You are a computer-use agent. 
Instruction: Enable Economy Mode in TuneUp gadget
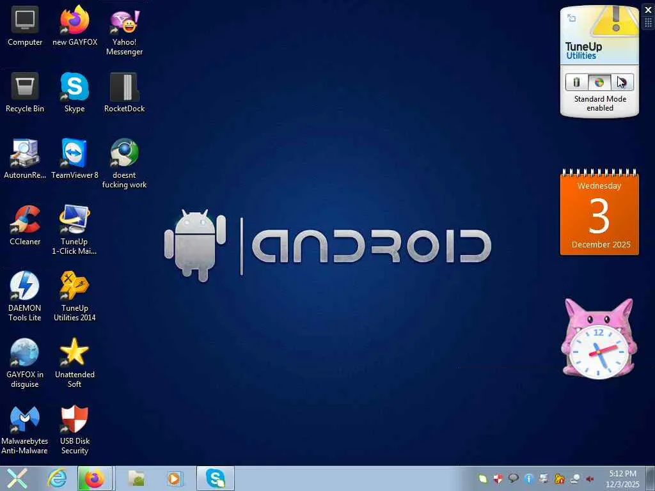[576, 82]
